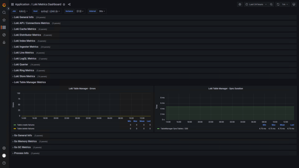The width and height of the screenshot is (299, 168).
Task: Click the Interval variable label
Action: [92, 11]
